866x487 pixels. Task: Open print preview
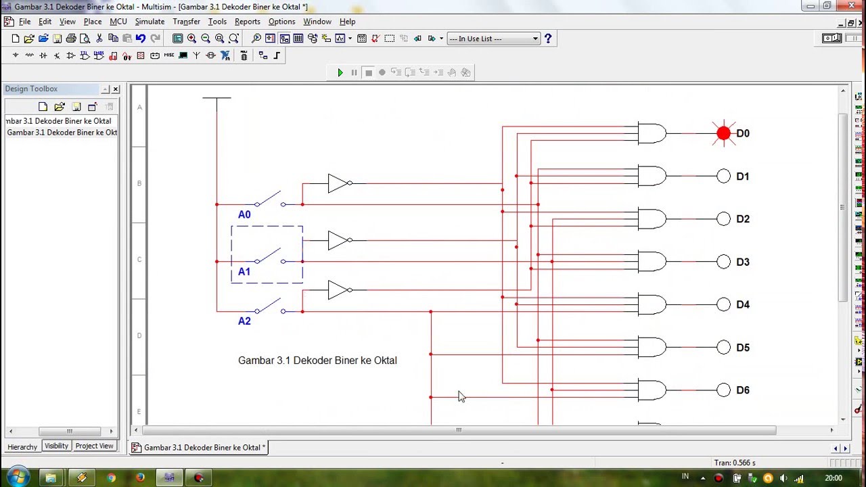85,39
